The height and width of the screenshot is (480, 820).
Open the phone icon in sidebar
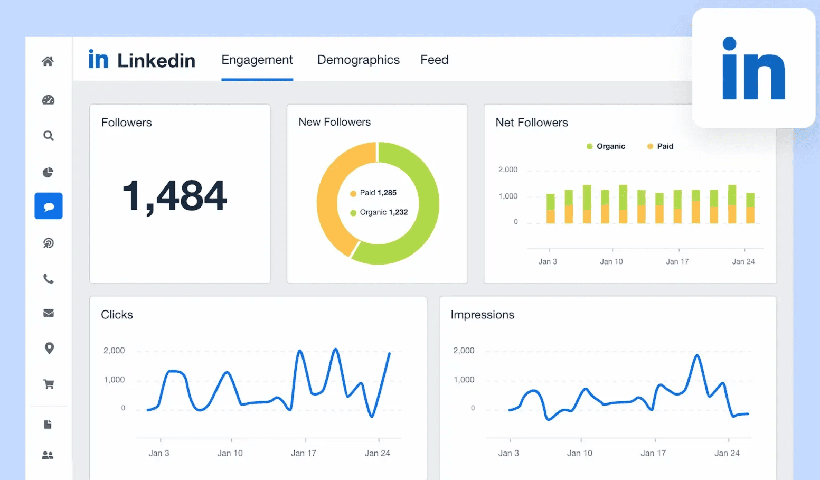coord(48,279)
